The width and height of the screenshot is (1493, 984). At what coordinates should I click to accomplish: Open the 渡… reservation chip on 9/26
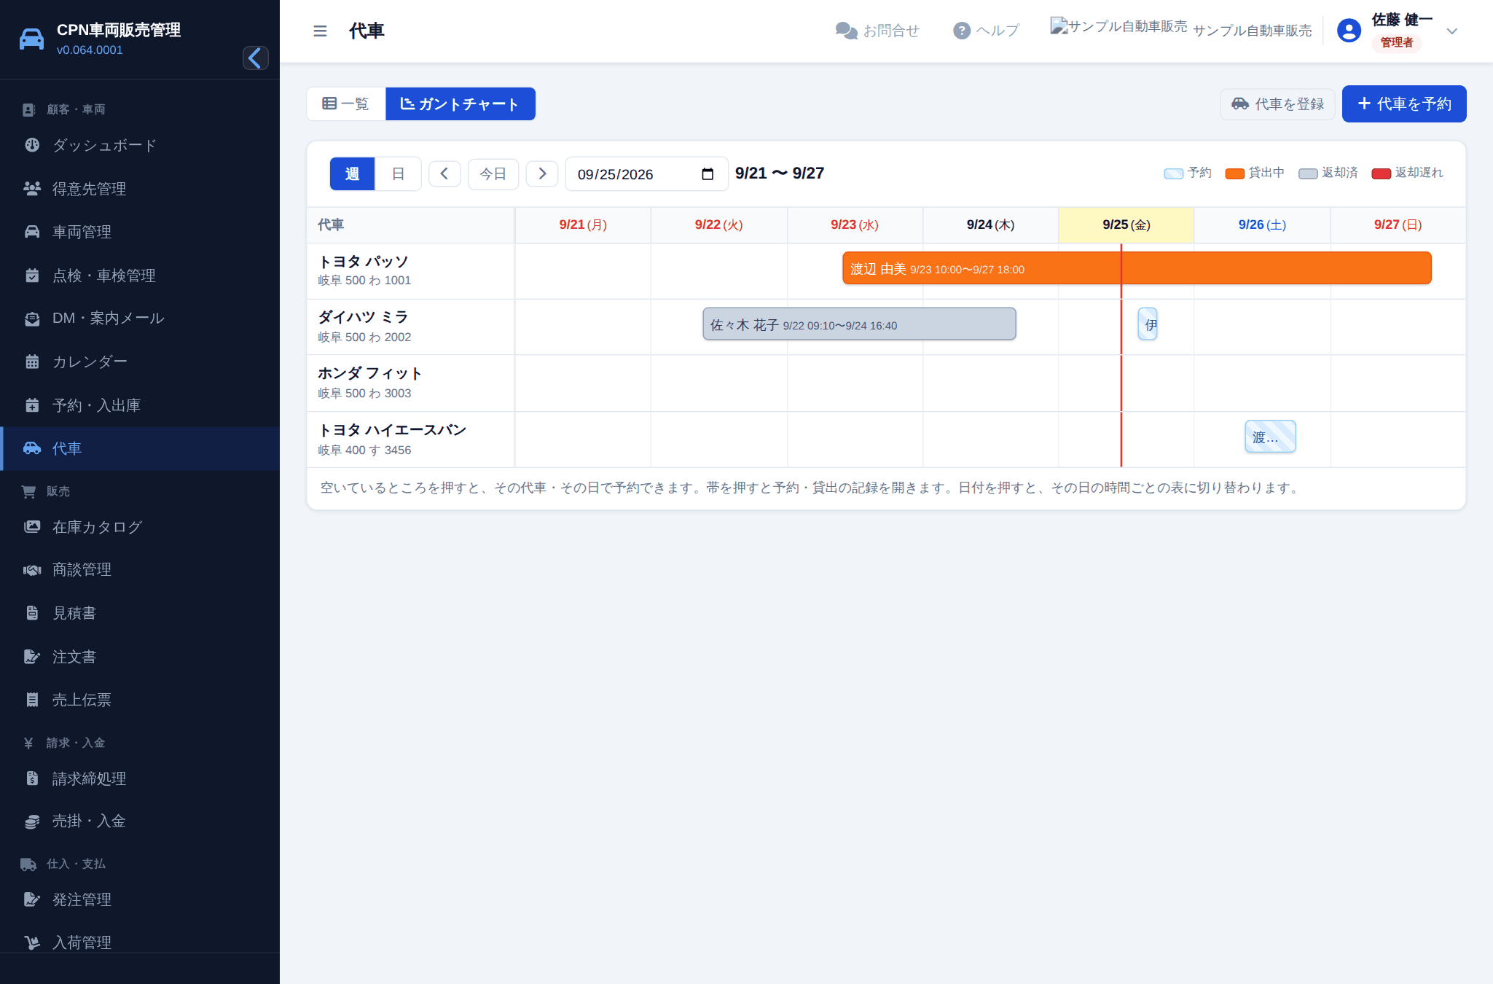(x=1270, y=437)
